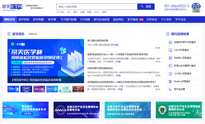Open the 学术会议 nav menu item
The height and width of the screenshot is (124, 205).
[180, 20]
